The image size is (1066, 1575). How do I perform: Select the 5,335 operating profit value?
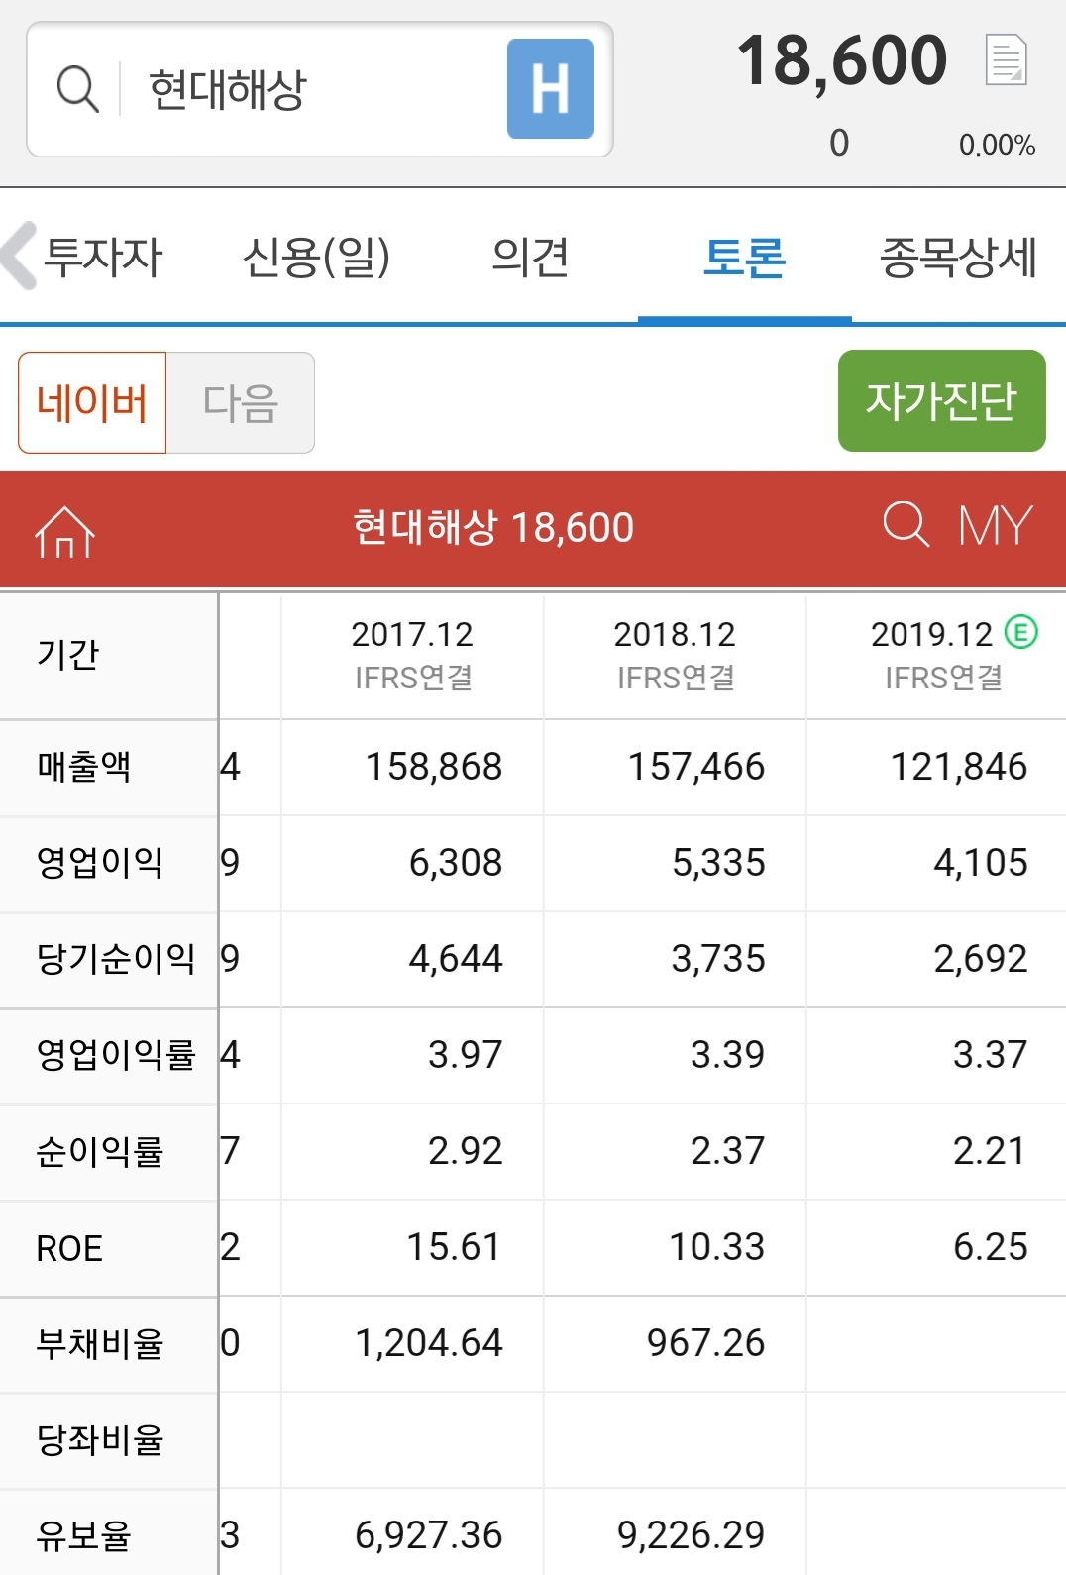[x=718, y=863]
